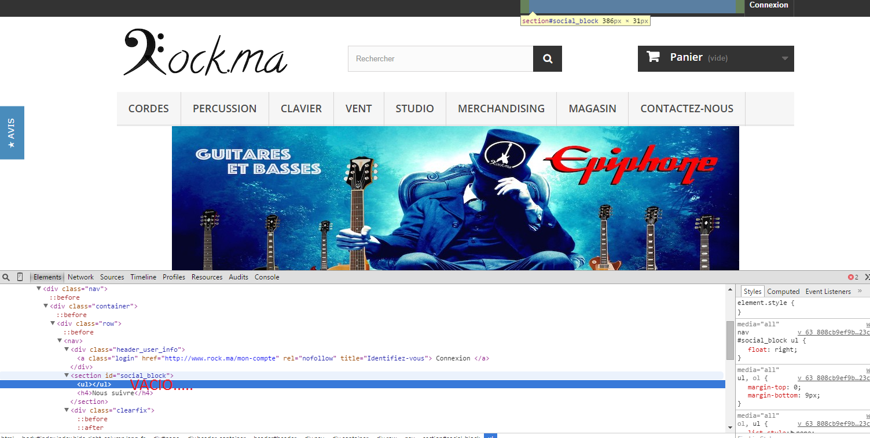The height and width of the screenshot is (438, 870).
Task: Click the Rechercher search field
Action: tap(440, 59)
